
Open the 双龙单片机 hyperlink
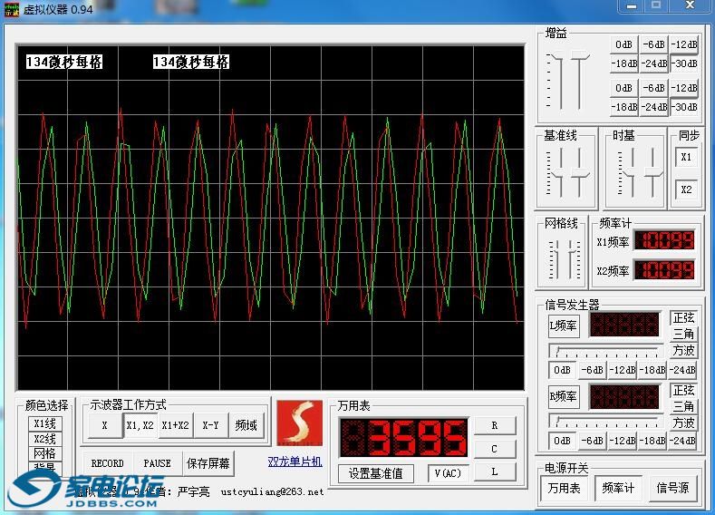(295, 462)
